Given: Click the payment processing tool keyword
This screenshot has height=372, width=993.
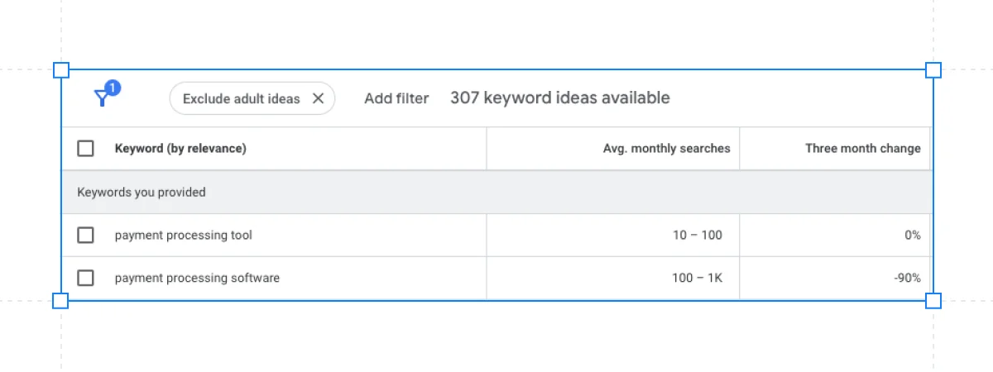Looking at the screenshot, I should pyautogui.click(x=184, y=236).
